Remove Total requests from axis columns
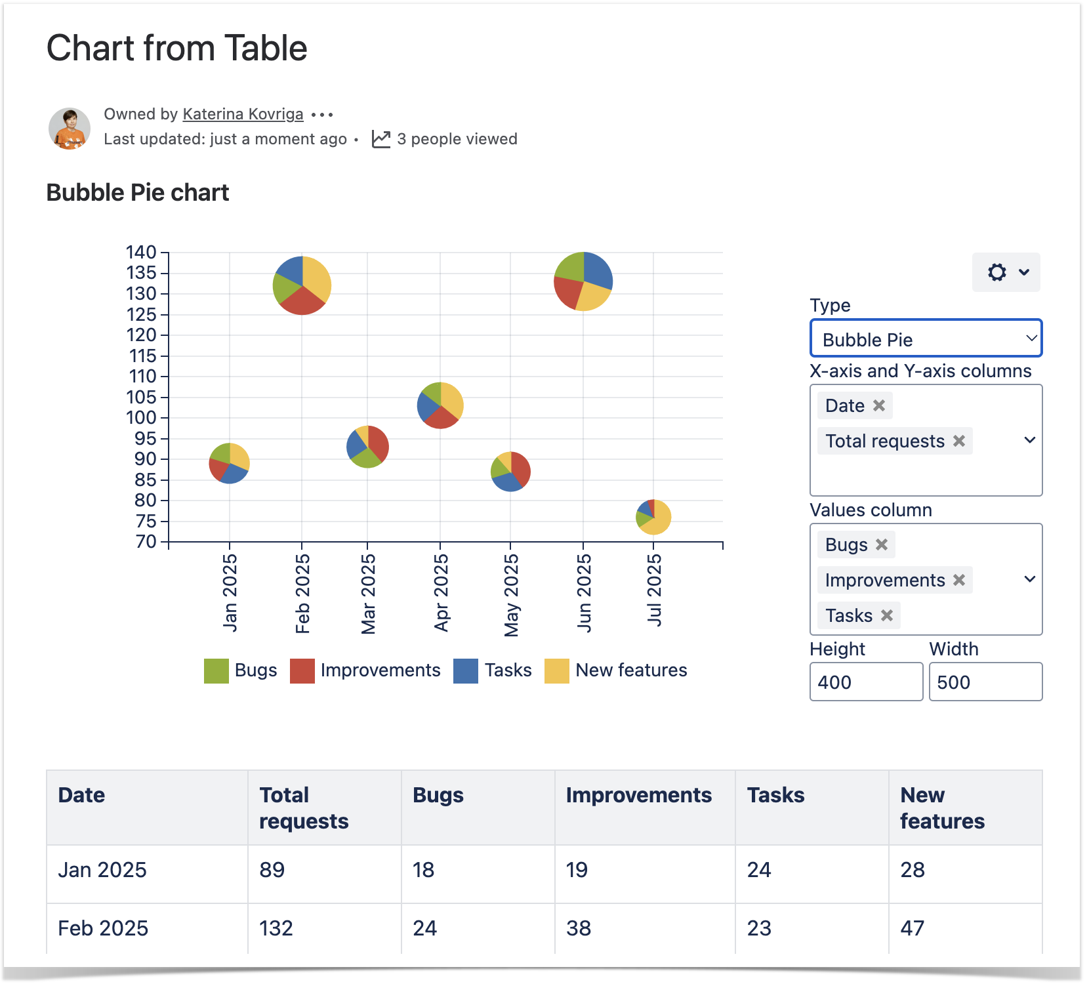 pyautogui.click(x=958, y=442)
